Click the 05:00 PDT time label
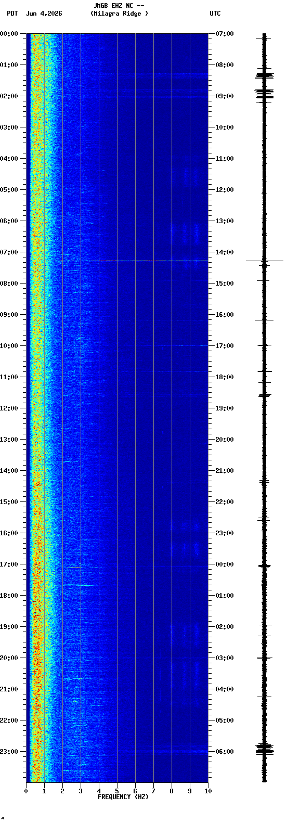The image size is (287, 824). coord(9,190)
